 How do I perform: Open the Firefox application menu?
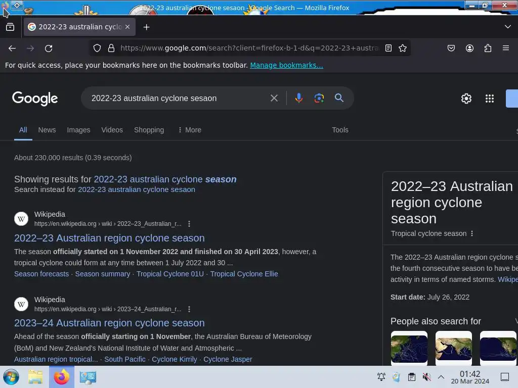coord(506,48)
